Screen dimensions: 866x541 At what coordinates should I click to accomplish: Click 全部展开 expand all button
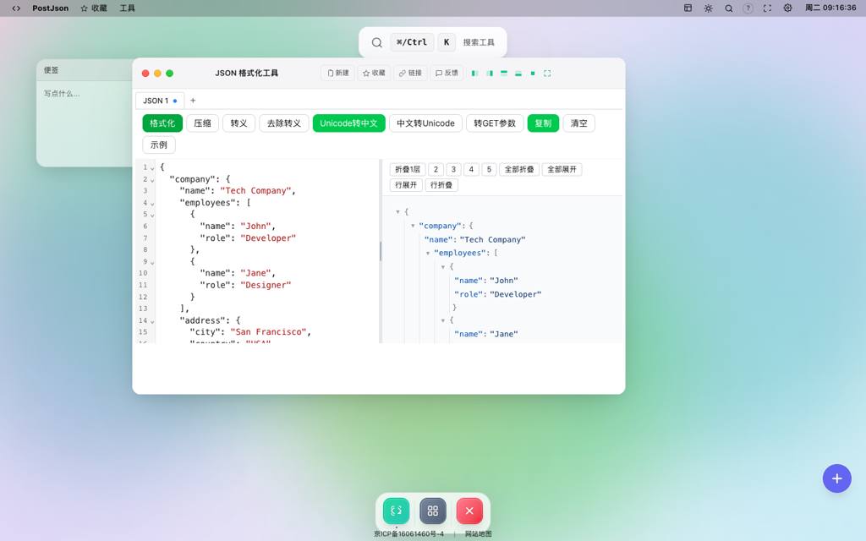(562, 169)
